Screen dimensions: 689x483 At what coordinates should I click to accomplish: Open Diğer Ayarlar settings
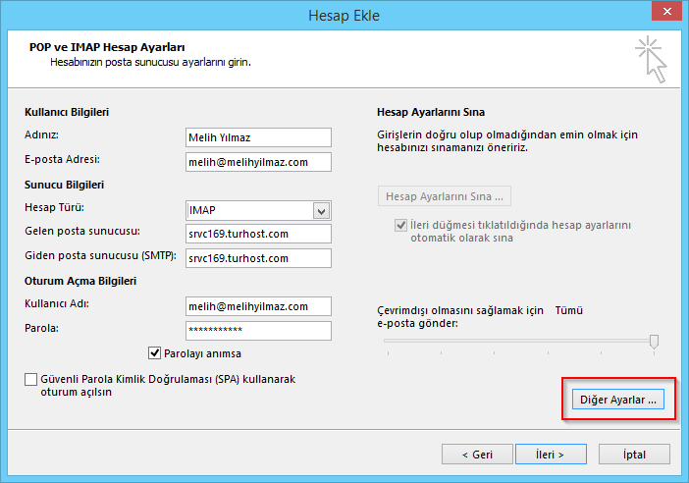click(617, 401)
